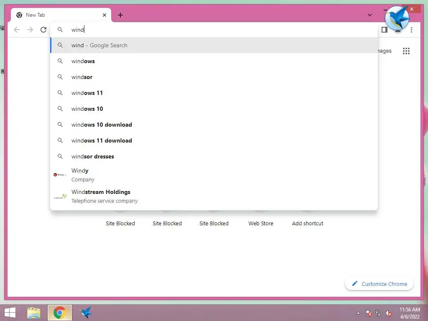Open the taskbar clock showing 11:56 AM
The width and height of the screenshot is (428, 321).
pos(410,313)
